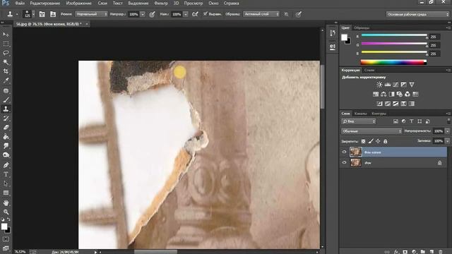Open layer styles fx menu
Screen dimensions: 452x254
[x=396, y=252]
